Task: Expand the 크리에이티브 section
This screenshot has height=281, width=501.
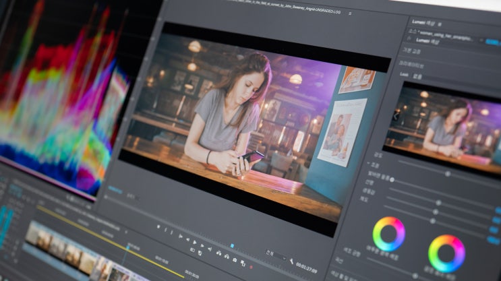Action: point(411,65)
